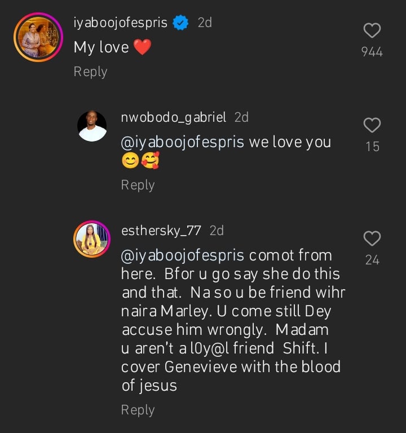406x433 pixels.
Task: Reply to the "My love" comment
Action: (x=90, y=72)
